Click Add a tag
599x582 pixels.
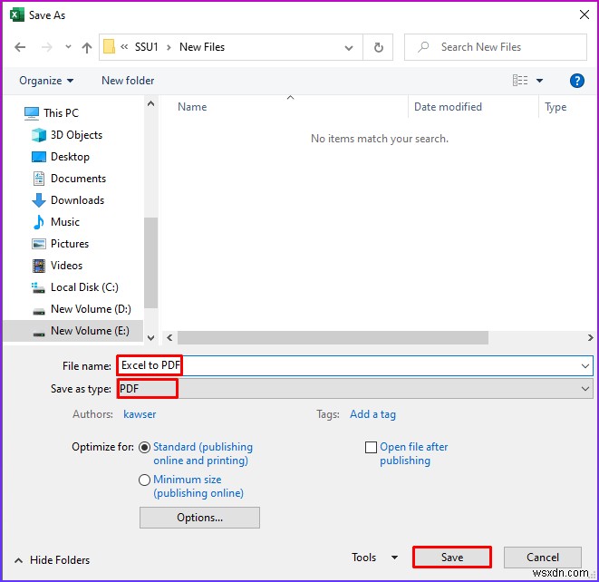tap(372, 414)
